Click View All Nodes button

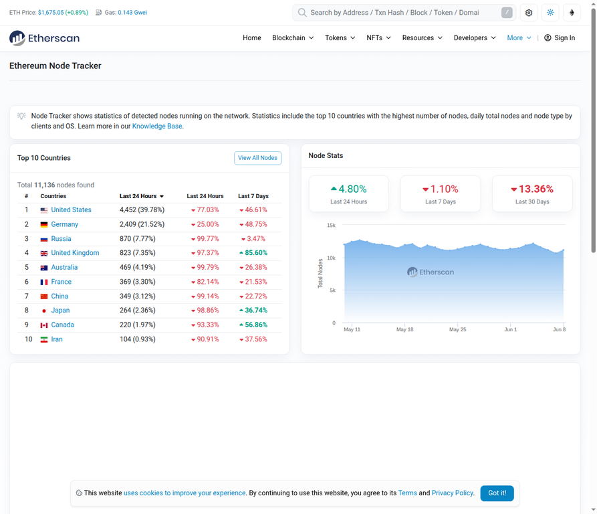[x=258, y=158]
